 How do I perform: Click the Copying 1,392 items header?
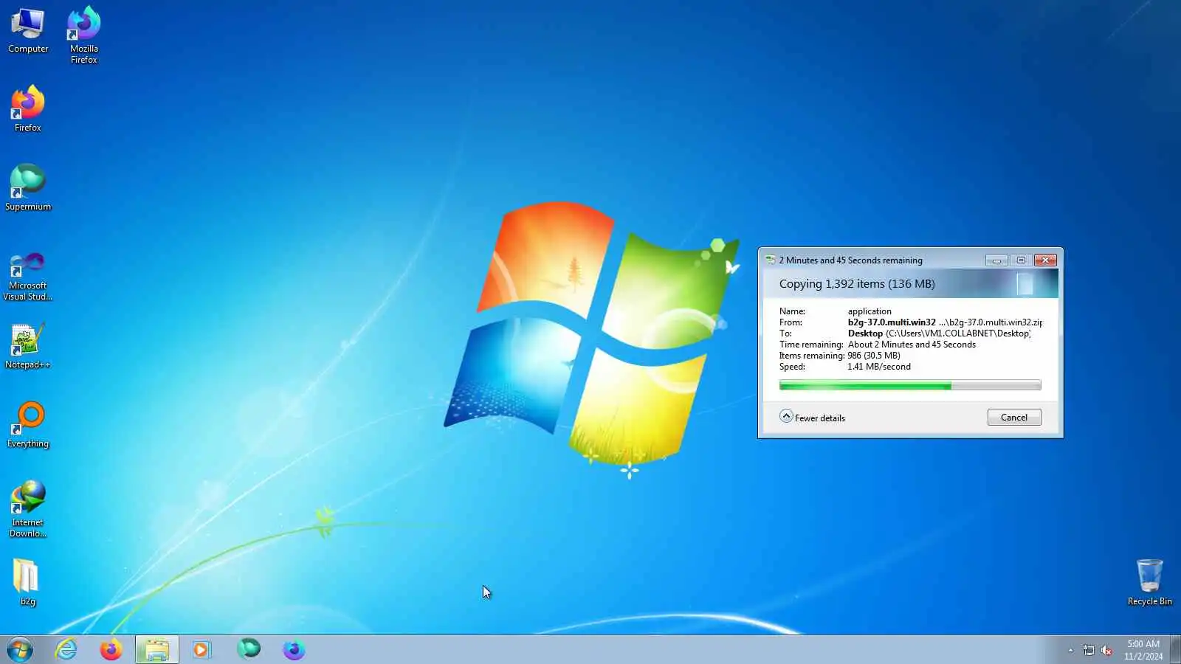click(857, 284)
